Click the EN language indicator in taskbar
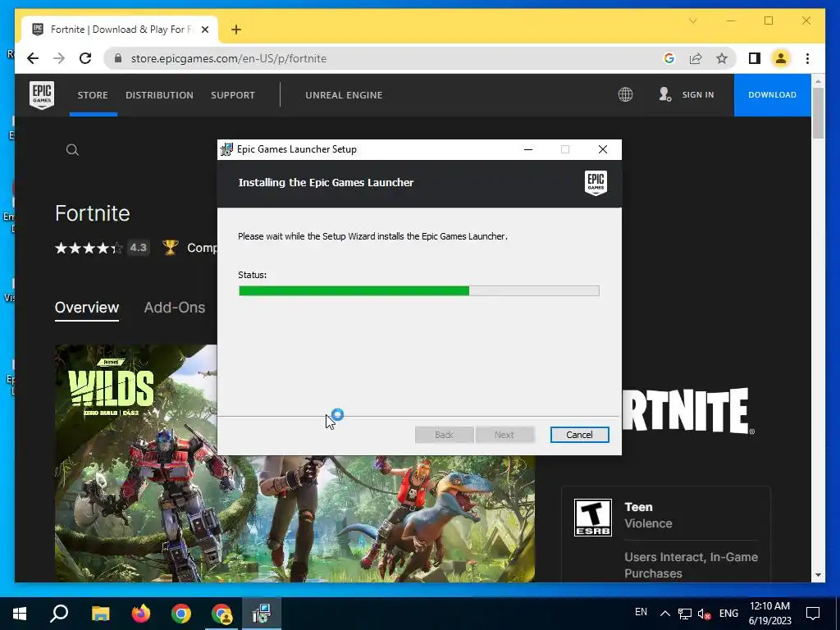 (641, 612)
